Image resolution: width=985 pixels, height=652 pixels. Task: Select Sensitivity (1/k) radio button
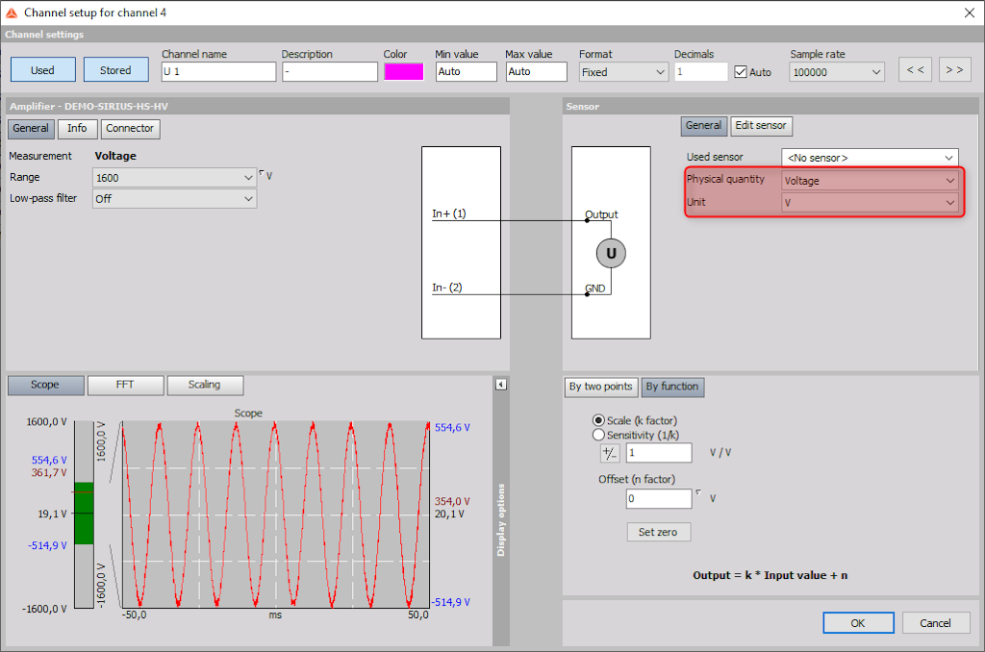point(598,435)
